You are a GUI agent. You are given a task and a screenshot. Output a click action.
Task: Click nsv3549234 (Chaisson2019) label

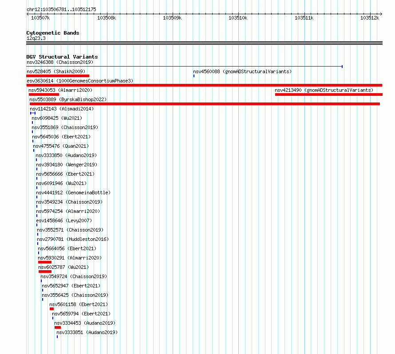coord(70,202)
